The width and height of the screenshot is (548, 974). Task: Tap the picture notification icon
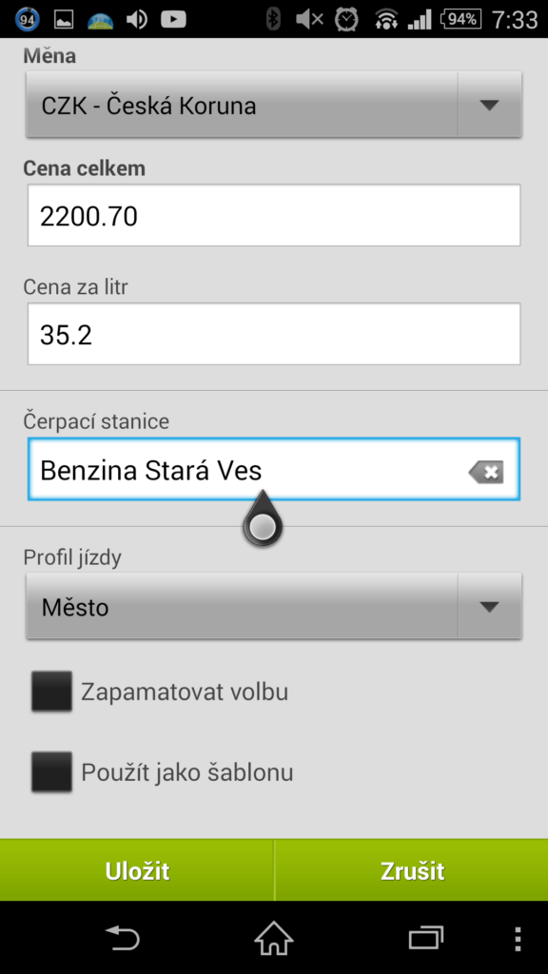64,19
